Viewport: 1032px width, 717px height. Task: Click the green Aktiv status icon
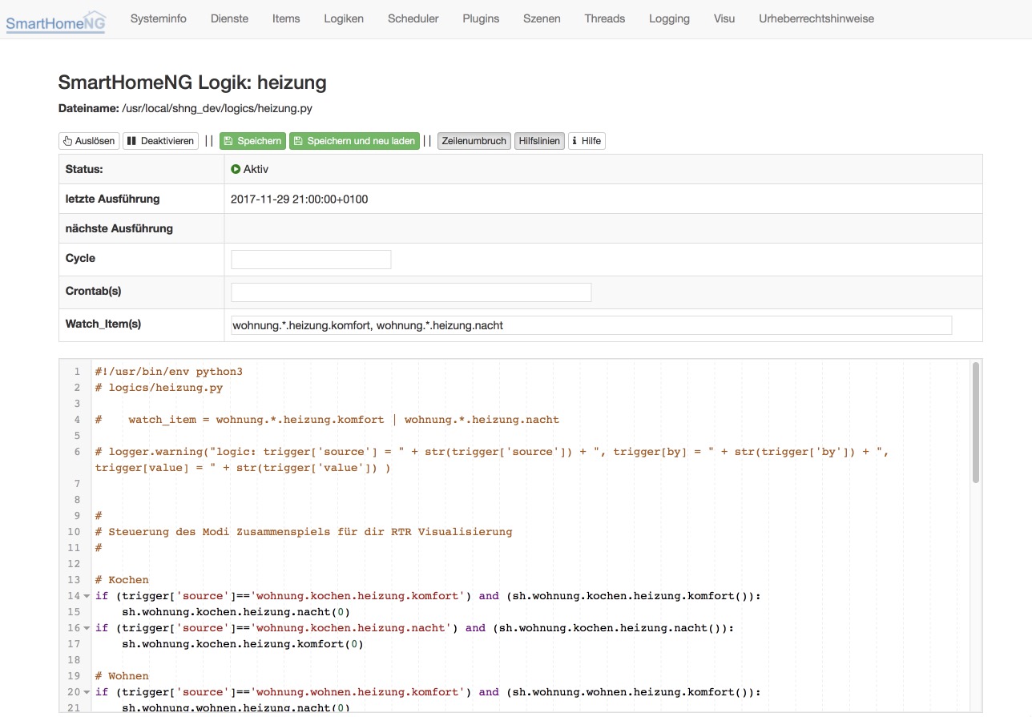click(236, 169)
